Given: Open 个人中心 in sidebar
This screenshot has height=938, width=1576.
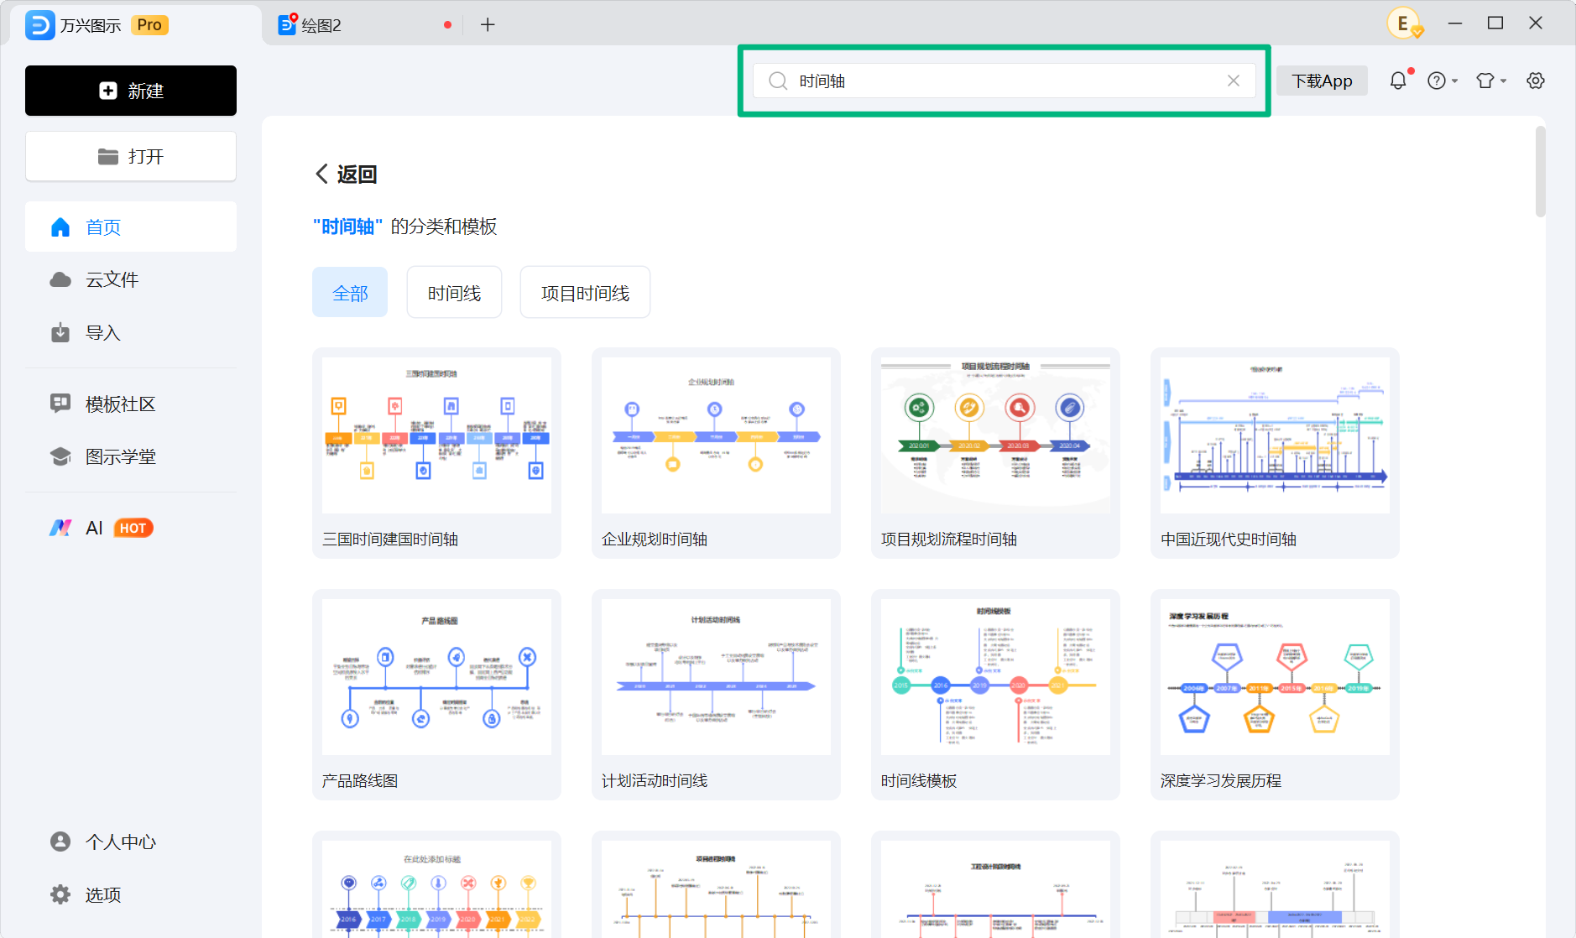Looking at the screenshot, I should click(131, 842).
